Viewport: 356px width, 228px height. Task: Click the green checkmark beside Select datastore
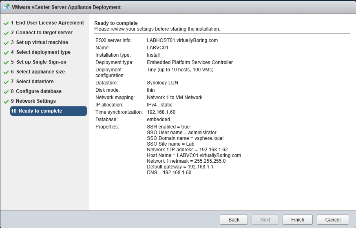coord(6,82)
